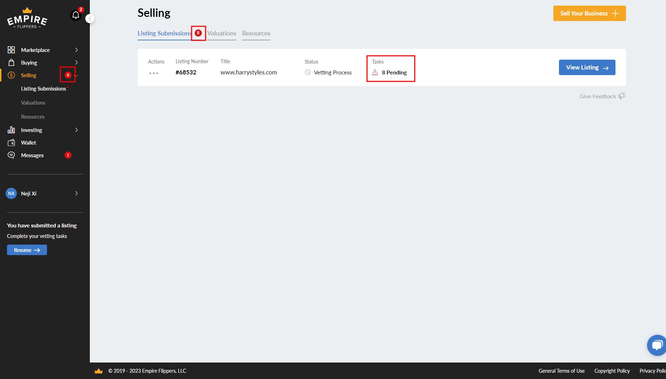Switch to the Valuations tab
666x379 pixels.
[x=222, y=33]
